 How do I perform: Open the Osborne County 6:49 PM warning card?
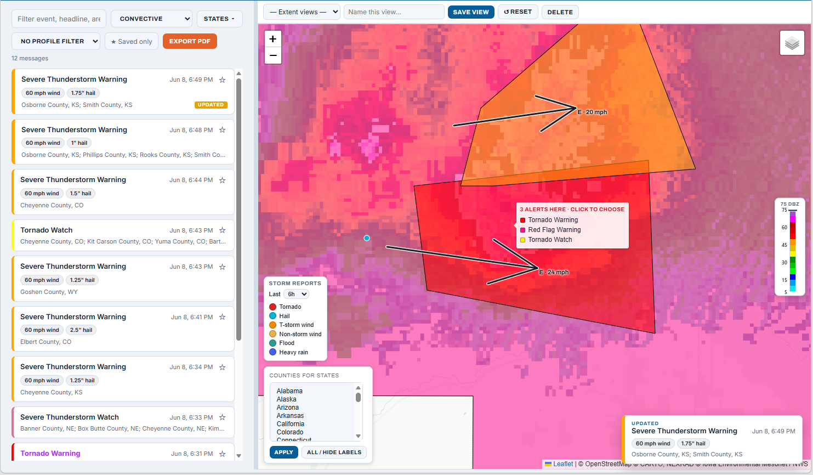point(123,92)
